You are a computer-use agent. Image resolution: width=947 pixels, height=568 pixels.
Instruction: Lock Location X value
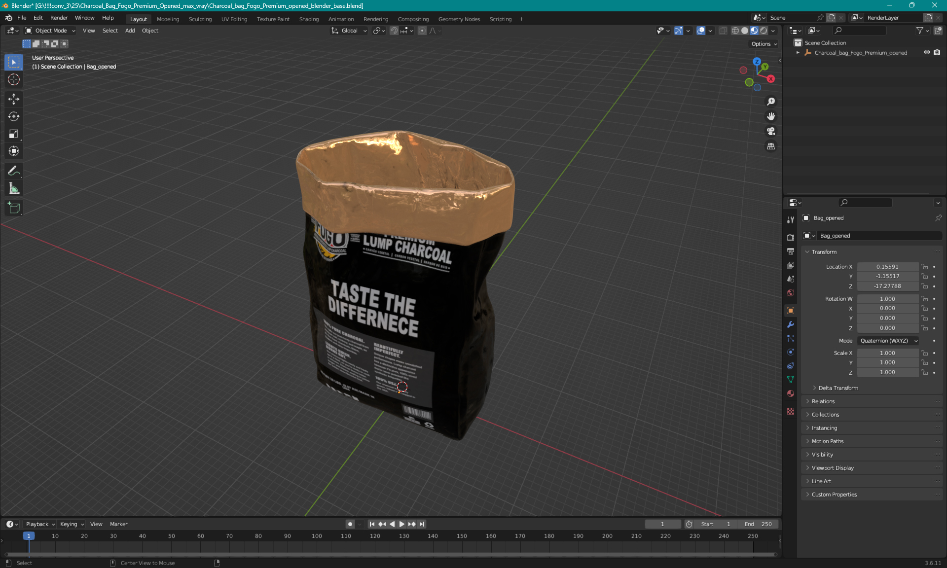[925, 267]
